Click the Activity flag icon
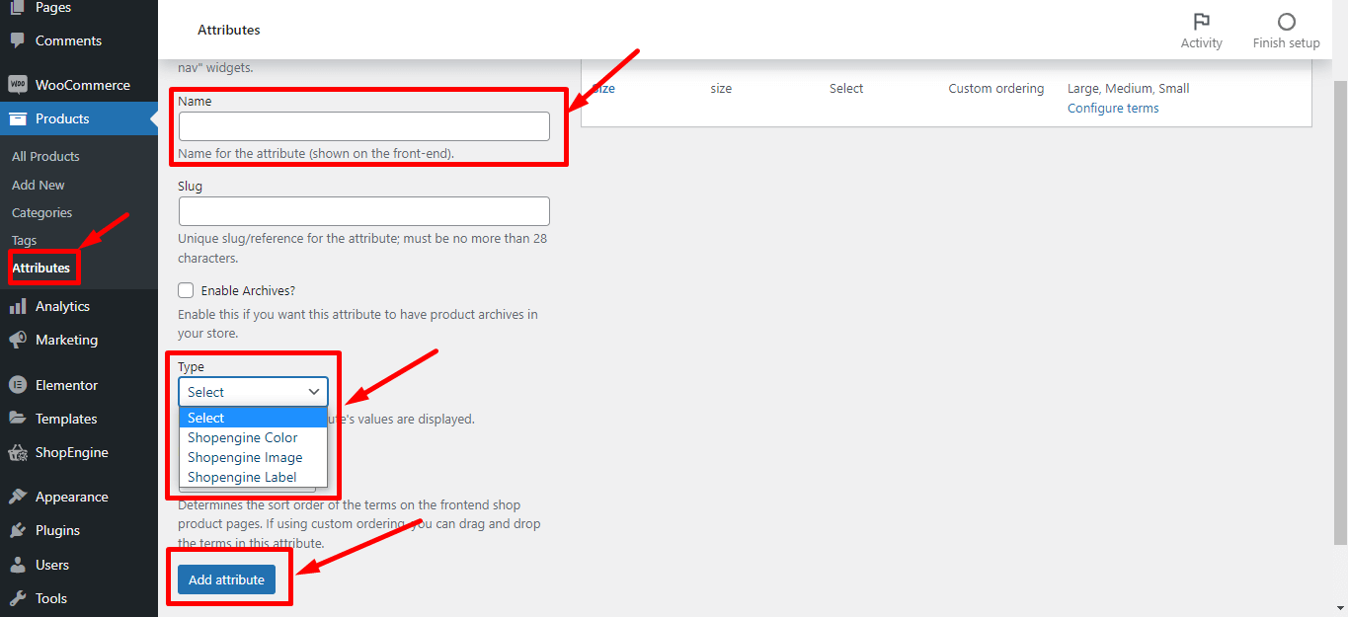The image size is (1348, 617). point(1201,20)
